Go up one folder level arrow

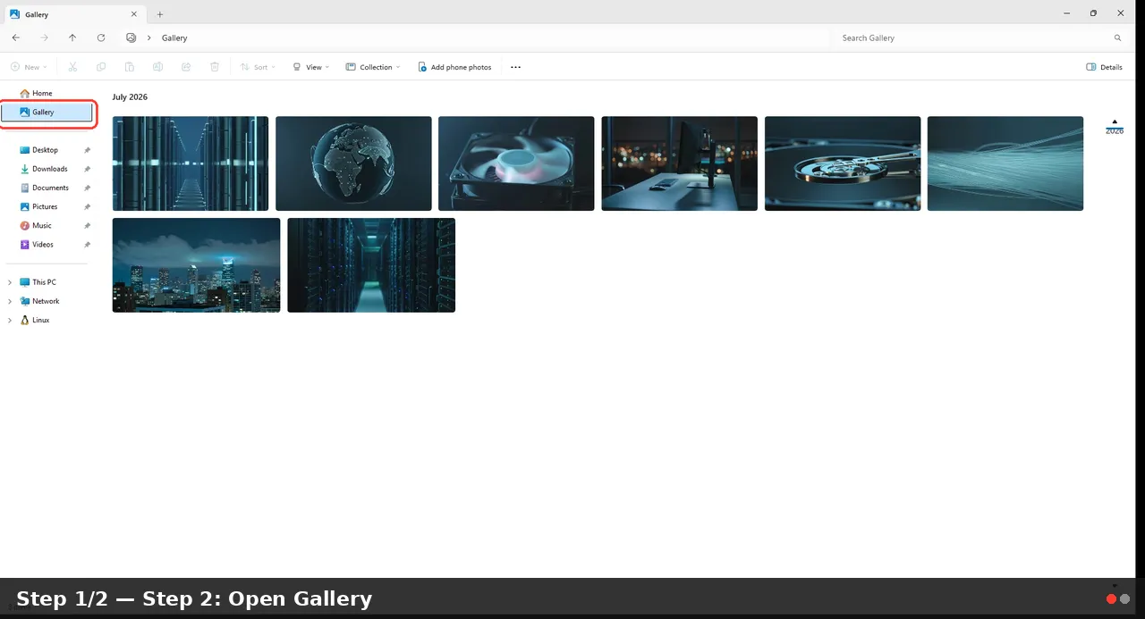click(72, 38)
